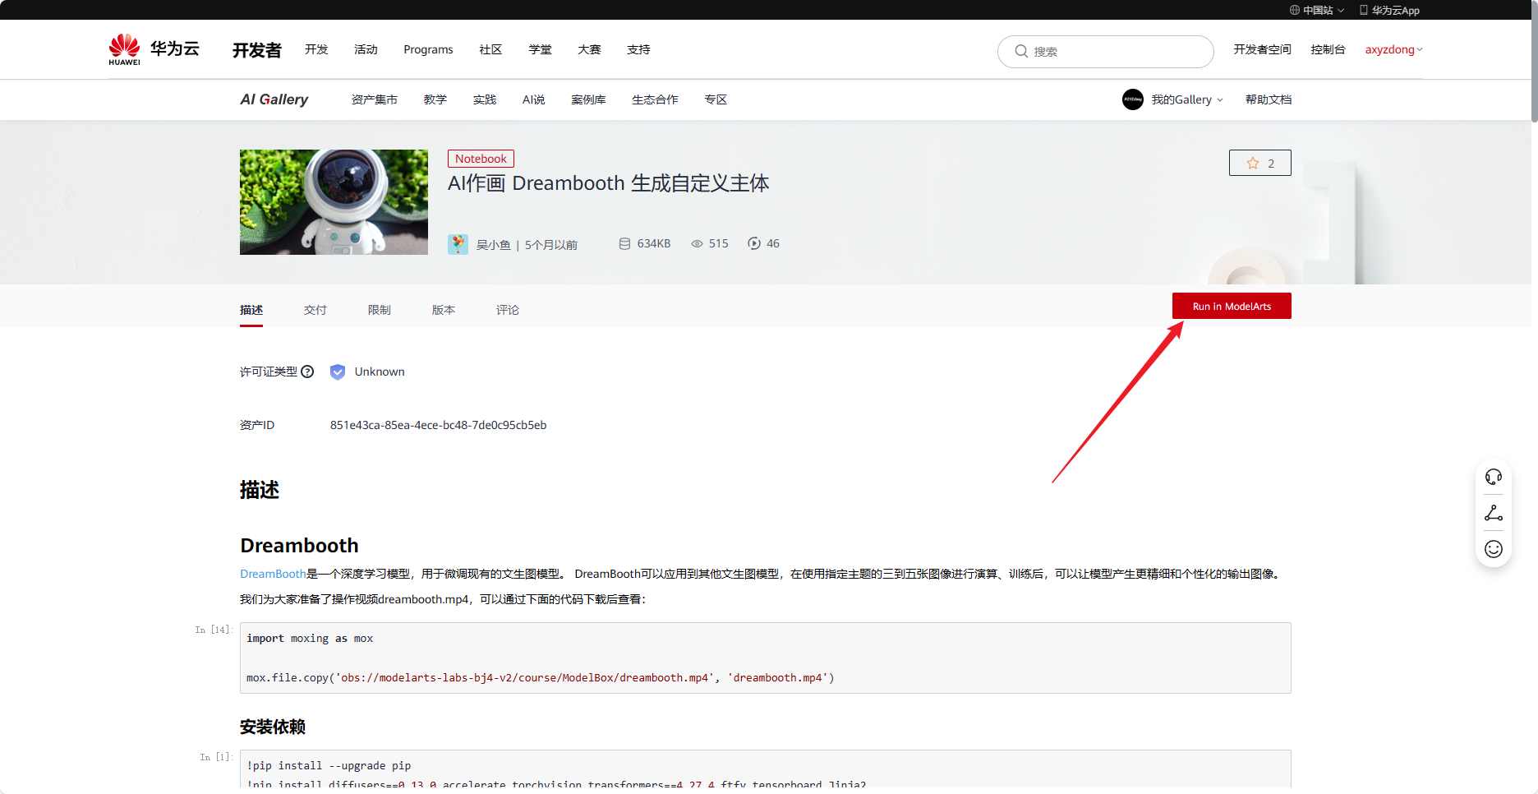Click the star favorite icon
The width and height of the screenshot is (1538, 794).
click(1253, 164)
